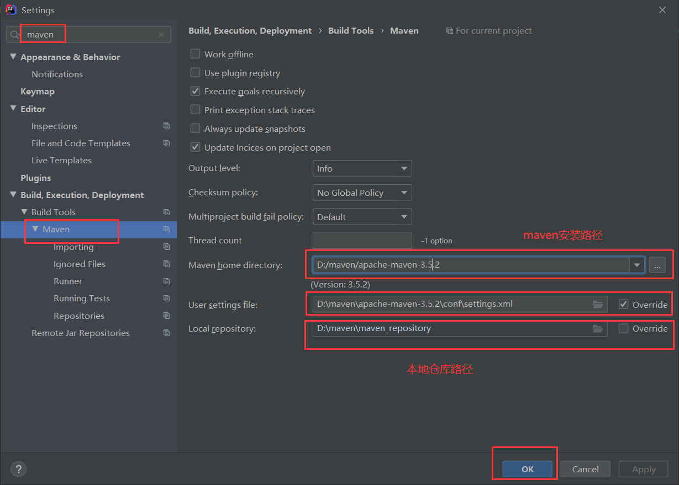Open the Keymap settings page
This screenshot has width=679, height=485.
pyautogui.click(x=38, y=92)
